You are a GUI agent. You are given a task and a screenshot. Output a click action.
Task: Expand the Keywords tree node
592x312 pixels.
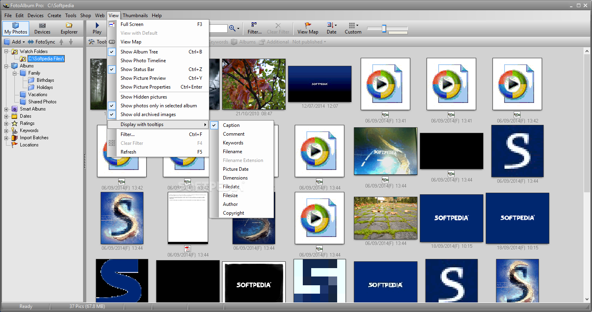6,130
